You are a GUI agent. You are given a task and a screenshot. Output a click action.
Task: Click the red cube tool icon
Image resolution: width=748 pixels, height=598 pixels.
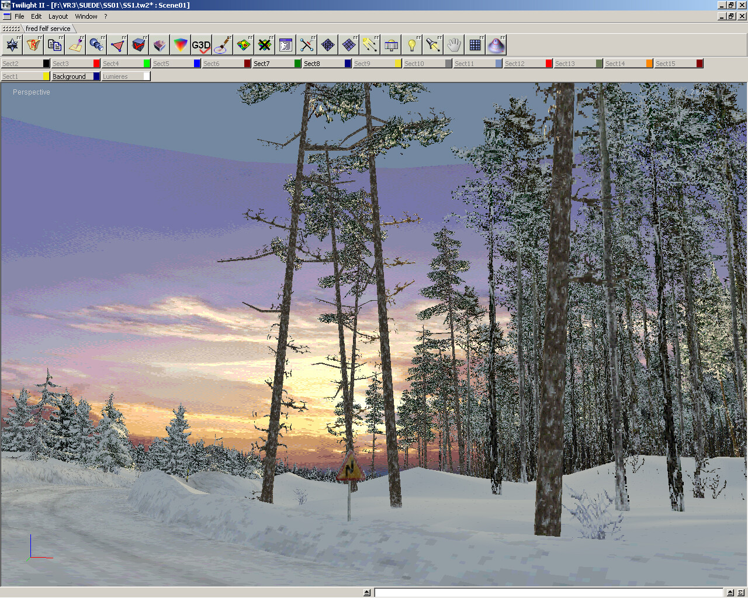(x=138, y=44)
